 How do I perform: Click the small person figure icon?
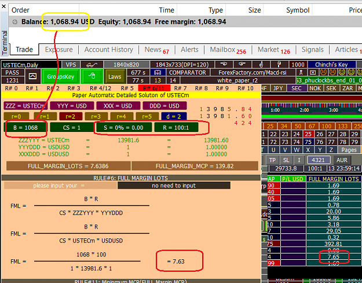pyautogui.click(x=301, y=72)
